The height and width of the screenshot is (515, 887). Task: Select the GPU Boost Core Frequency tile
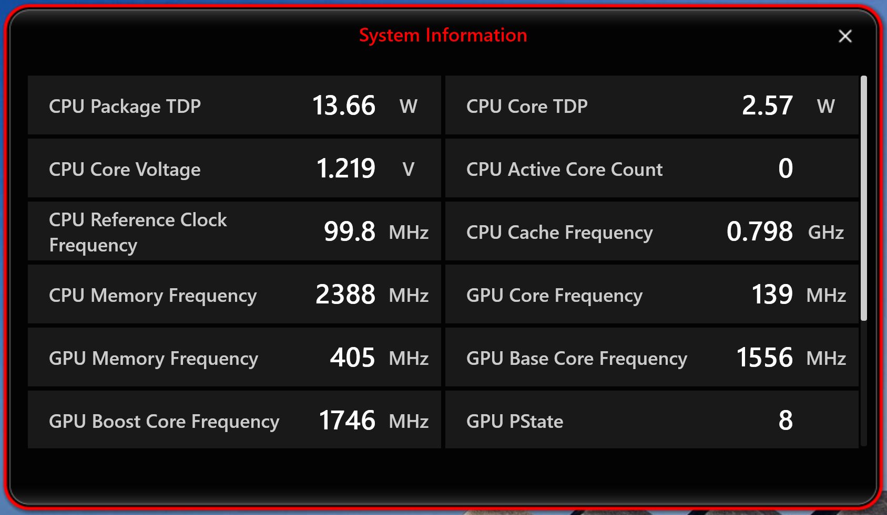pyautogui.click(x=234, y=419)
